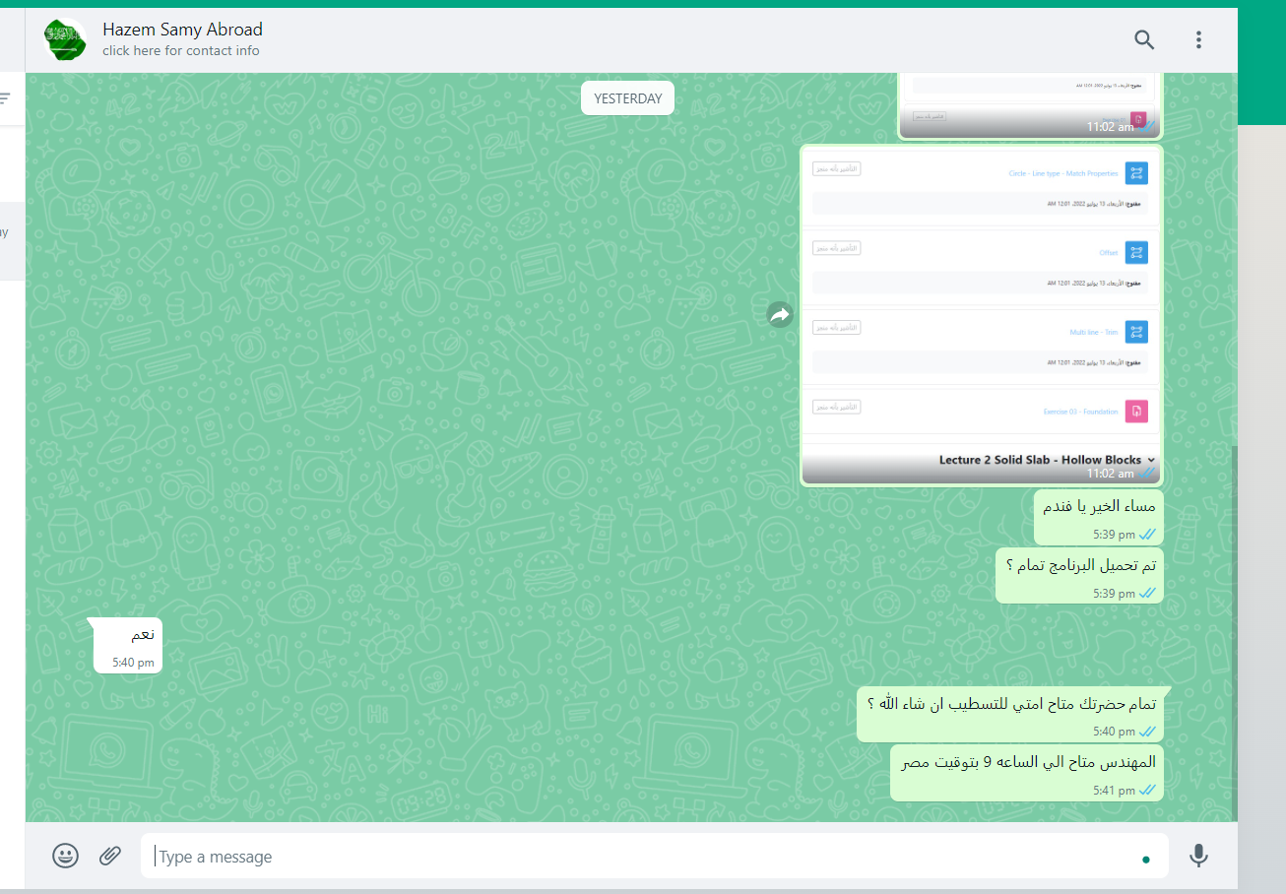Click read ticks on the 5:41 pm message
This screenshot has width=1286, height=894.
coord(1147,791)
